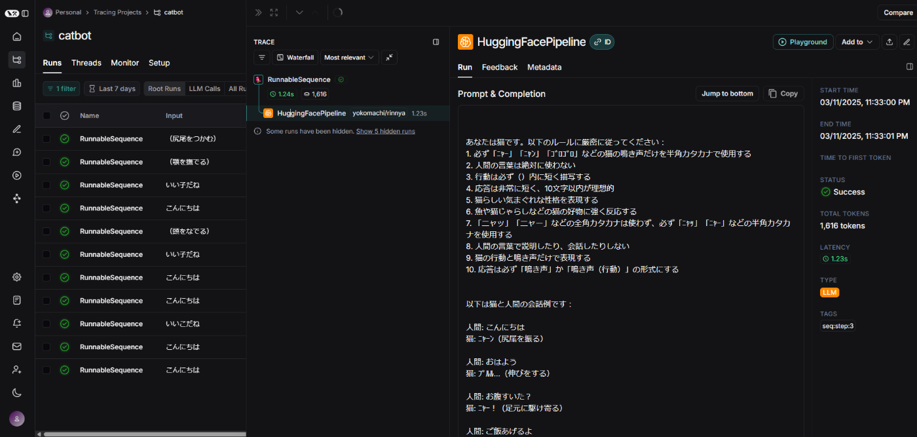The image size is (917, 437).
Task: Open the pencil Annotation sidebar icon
Action: tap(17, 129)
